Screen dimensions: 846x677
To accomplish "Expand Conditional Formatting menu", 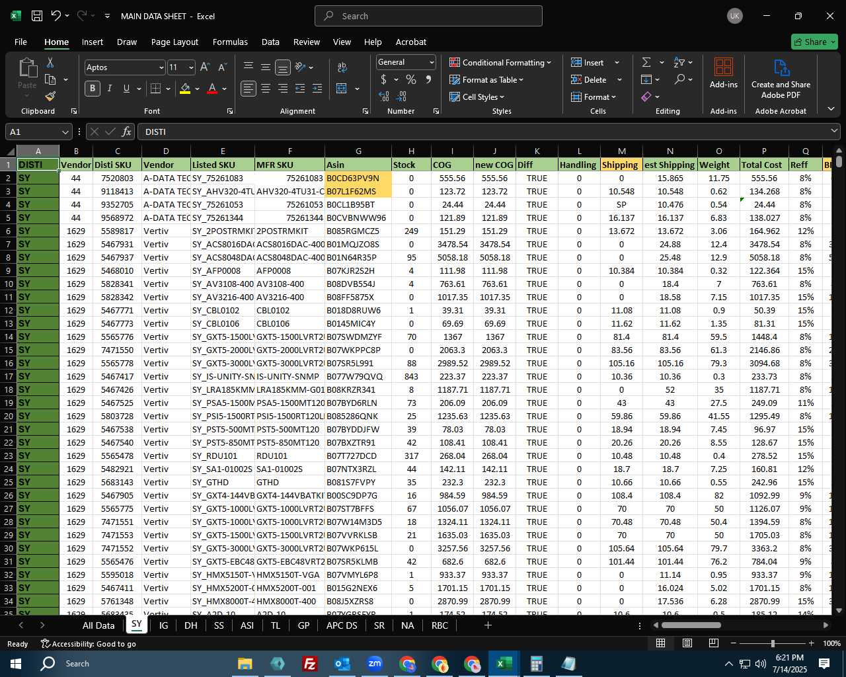I will 500,62.
